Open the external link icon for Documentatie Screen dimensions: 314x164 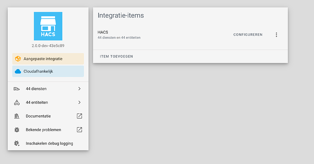[80, 116]
